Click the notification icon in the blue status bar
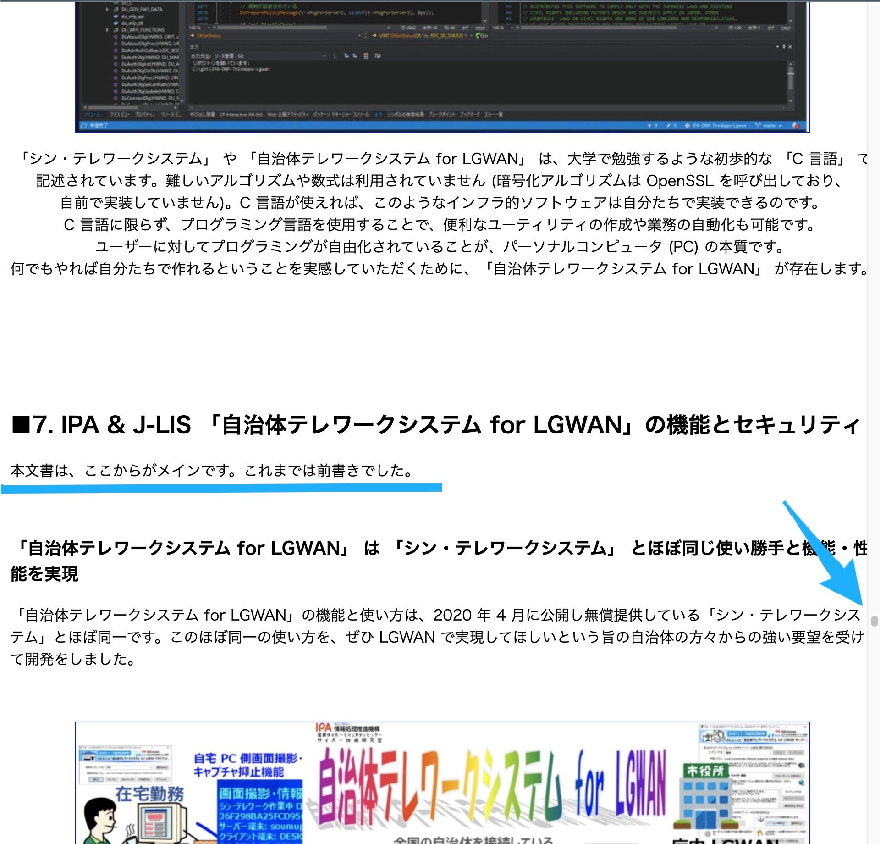 point(795,125)
